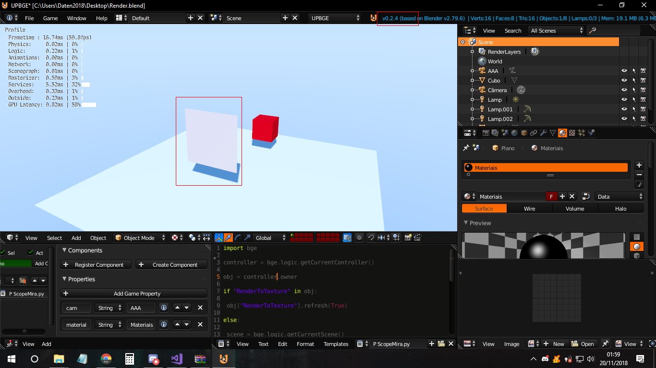Screen dimensions: 656x368
Task: Open the Object Mode dropdown
Action: tap(140, 237)
